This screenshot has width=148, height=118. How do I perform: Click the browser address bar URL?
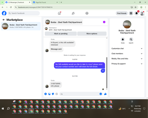tap(35, 7)
